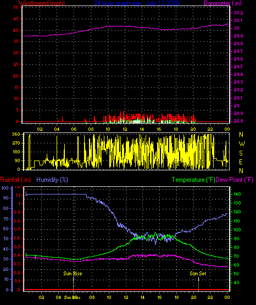Click the '28.8' value on the barometer axis
Image resolution: width=256 pixels, height=305 pixels.
[x=238, y=121]
